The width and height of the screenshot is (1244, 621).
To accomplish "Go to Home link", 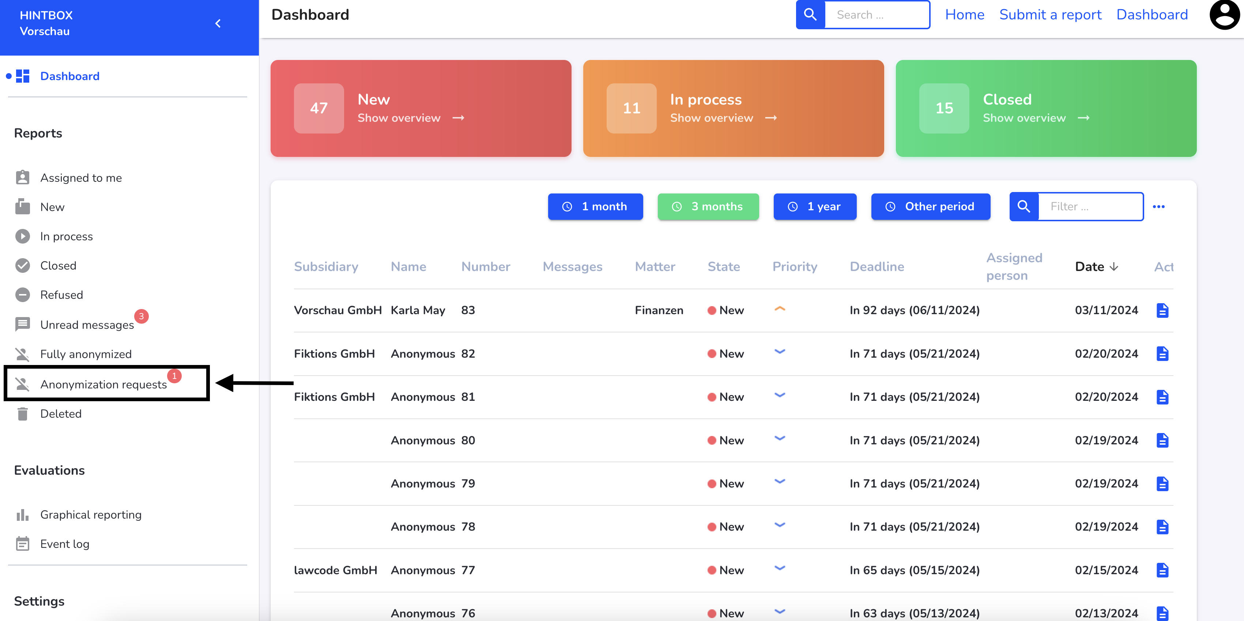I will coord(964,15).
